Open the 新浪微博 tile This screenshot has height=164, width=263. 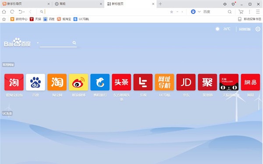78,82
